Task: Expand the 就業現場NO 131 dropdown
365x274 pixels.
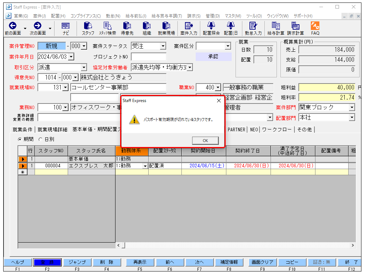Action: pos(66,88)
